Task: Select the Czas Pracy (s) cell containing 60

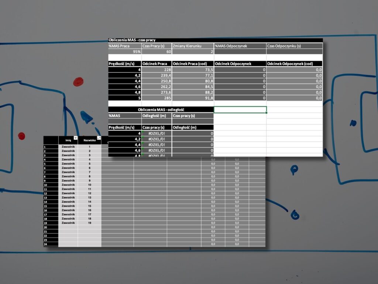Action: (x=157, y=52)
